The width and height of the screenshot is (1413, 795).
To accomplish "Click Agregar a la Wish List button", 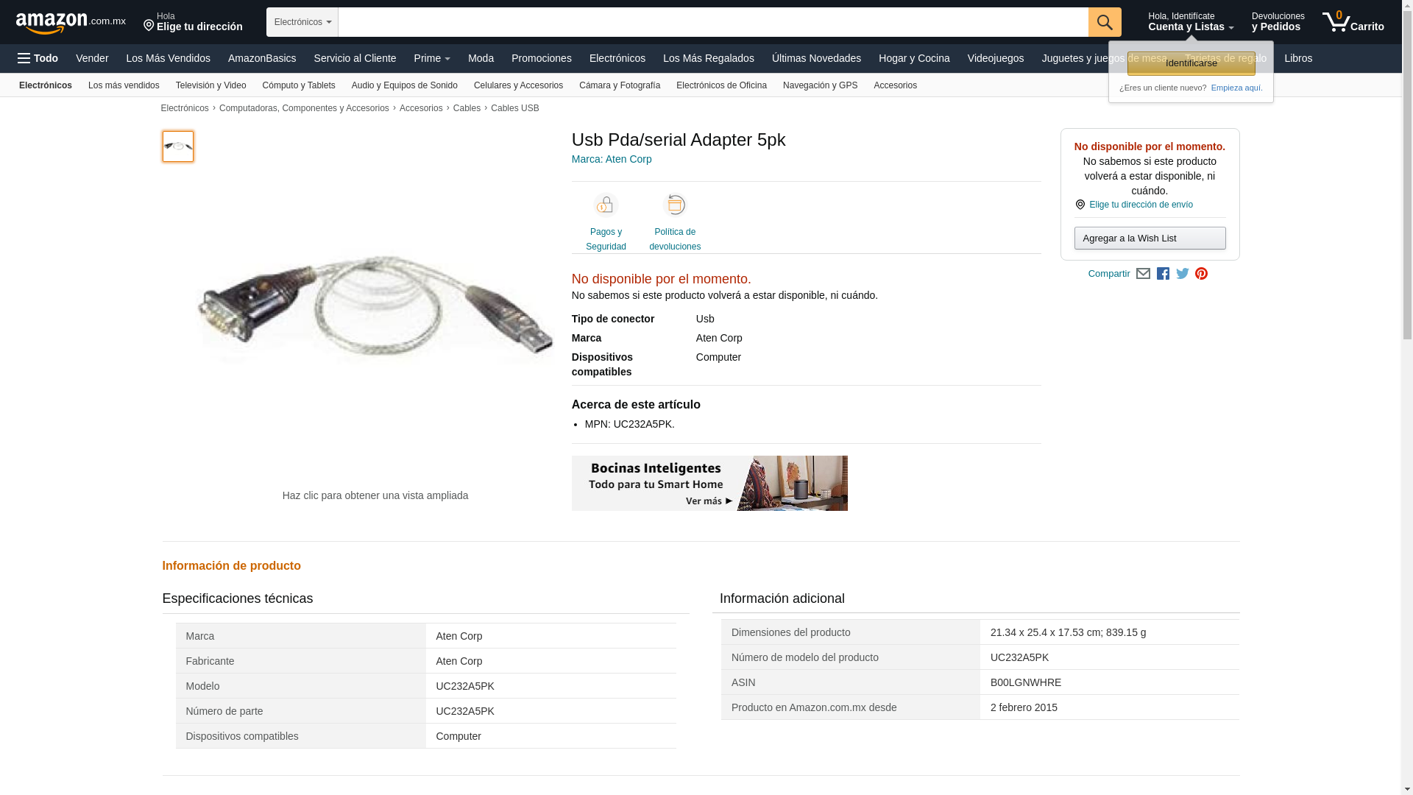I will tap(1150, 239).
